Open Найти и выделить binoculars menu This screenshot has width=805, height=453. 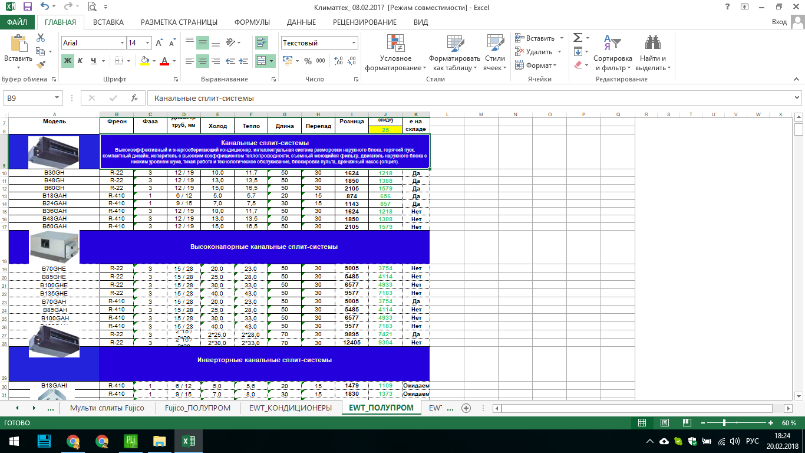point(653,52)
